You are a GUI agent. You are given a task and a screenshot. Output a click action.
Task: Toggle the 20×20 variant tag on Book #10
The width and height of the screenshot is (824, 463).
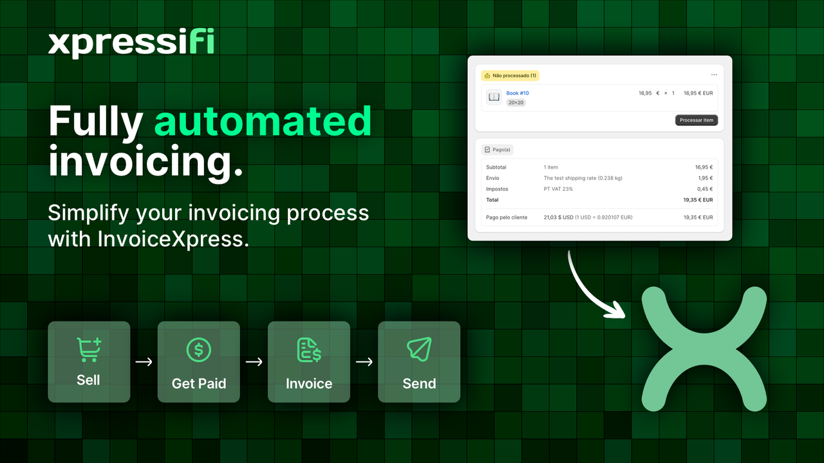tap(515, 102)
